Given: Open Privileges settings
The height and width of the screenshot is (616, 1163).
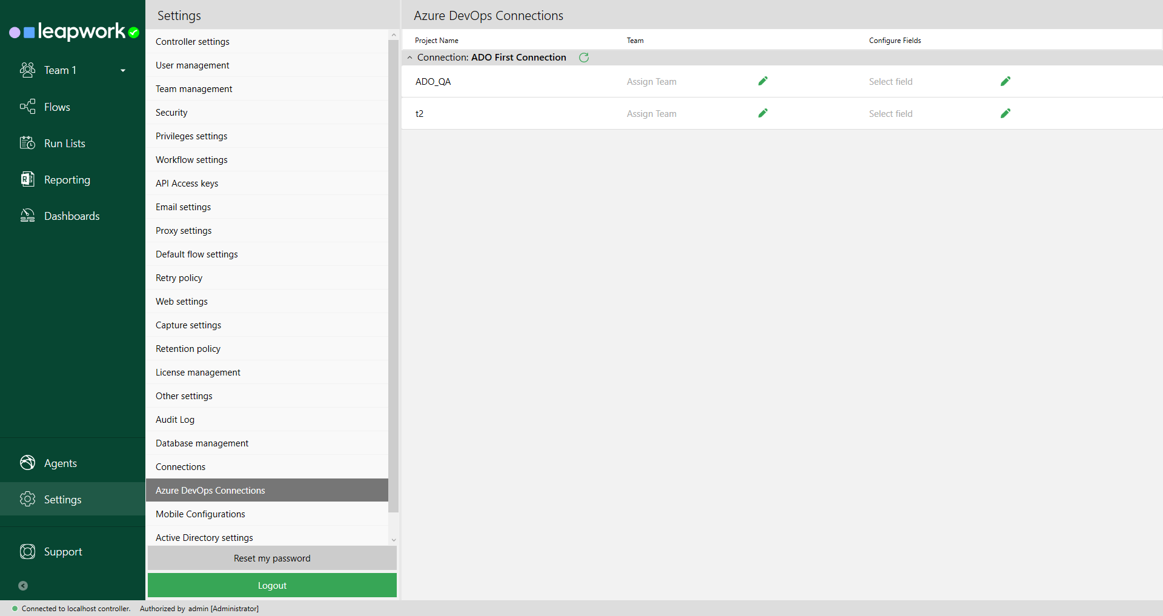Looking at the screenshot, I should (x=267, y=136).
